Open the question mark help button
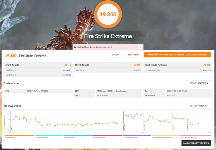216x150 pixels. 140,47
